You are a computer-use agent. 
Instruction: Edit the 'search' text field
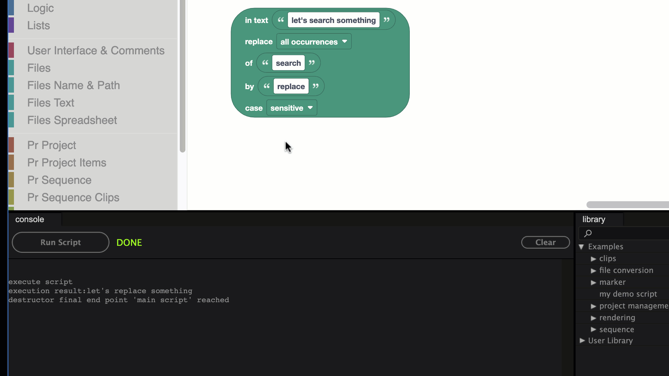(x=288, y=63)
